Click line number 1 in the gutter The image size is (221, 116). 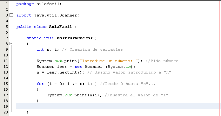click(x=7, y=4)
